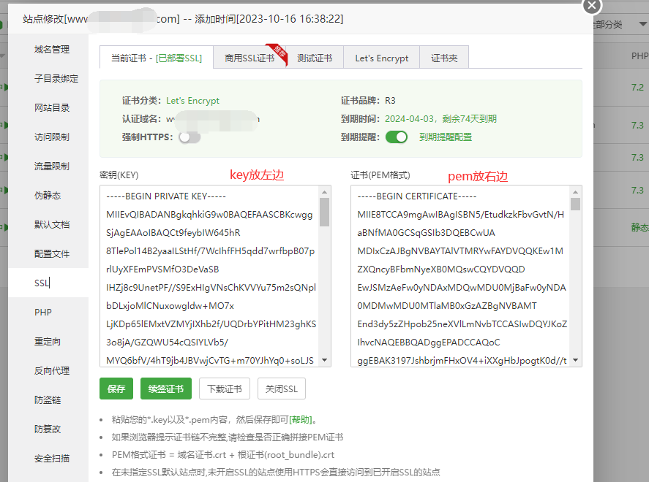This screenshot has height=482, width=649.
Task: Disable the 到期提醒 switch
Action: coord(396,137)
